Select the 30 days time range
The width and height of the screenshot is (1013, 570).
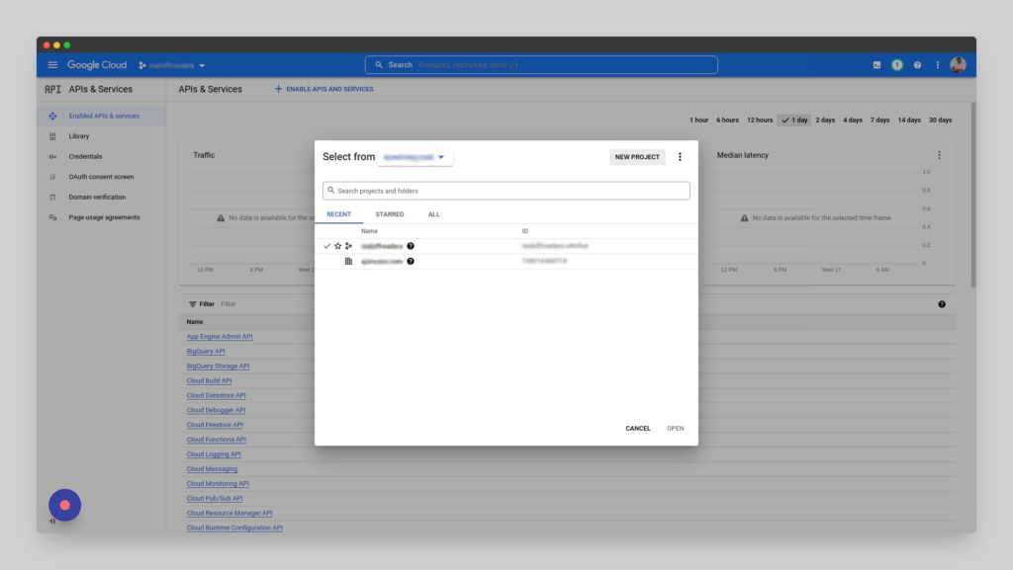pos(940,120)
